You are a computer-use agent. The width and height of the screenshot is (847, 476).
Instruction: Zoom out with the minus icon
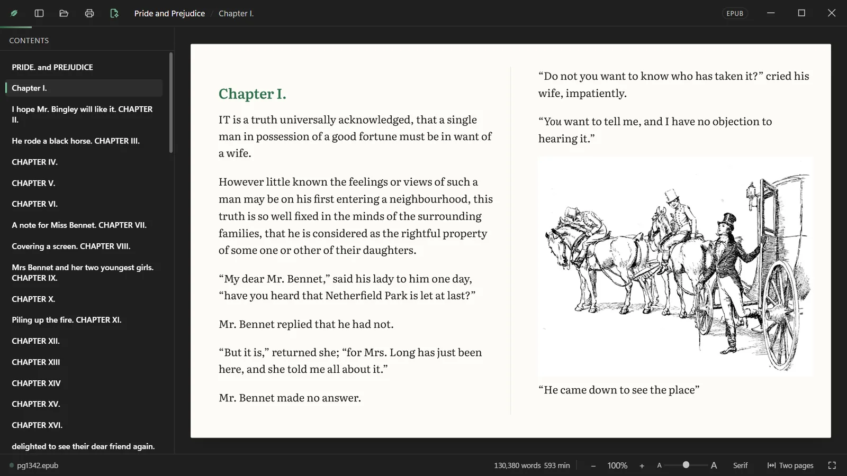point(593,465)
